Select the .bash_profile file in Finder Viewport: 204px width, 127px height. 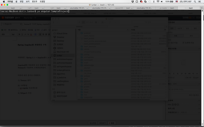tap(89, 38)
